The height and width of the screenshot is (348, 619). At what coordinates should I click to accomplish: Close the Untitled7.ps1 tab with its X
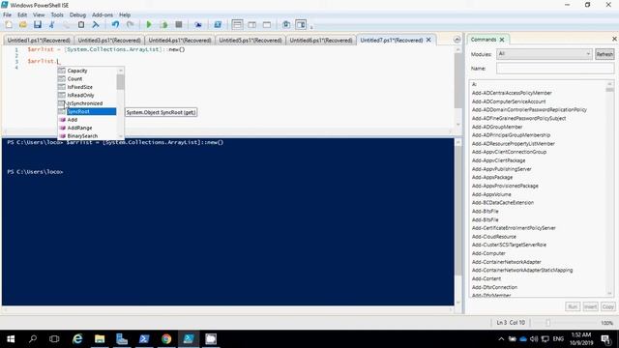click(428, 41)
